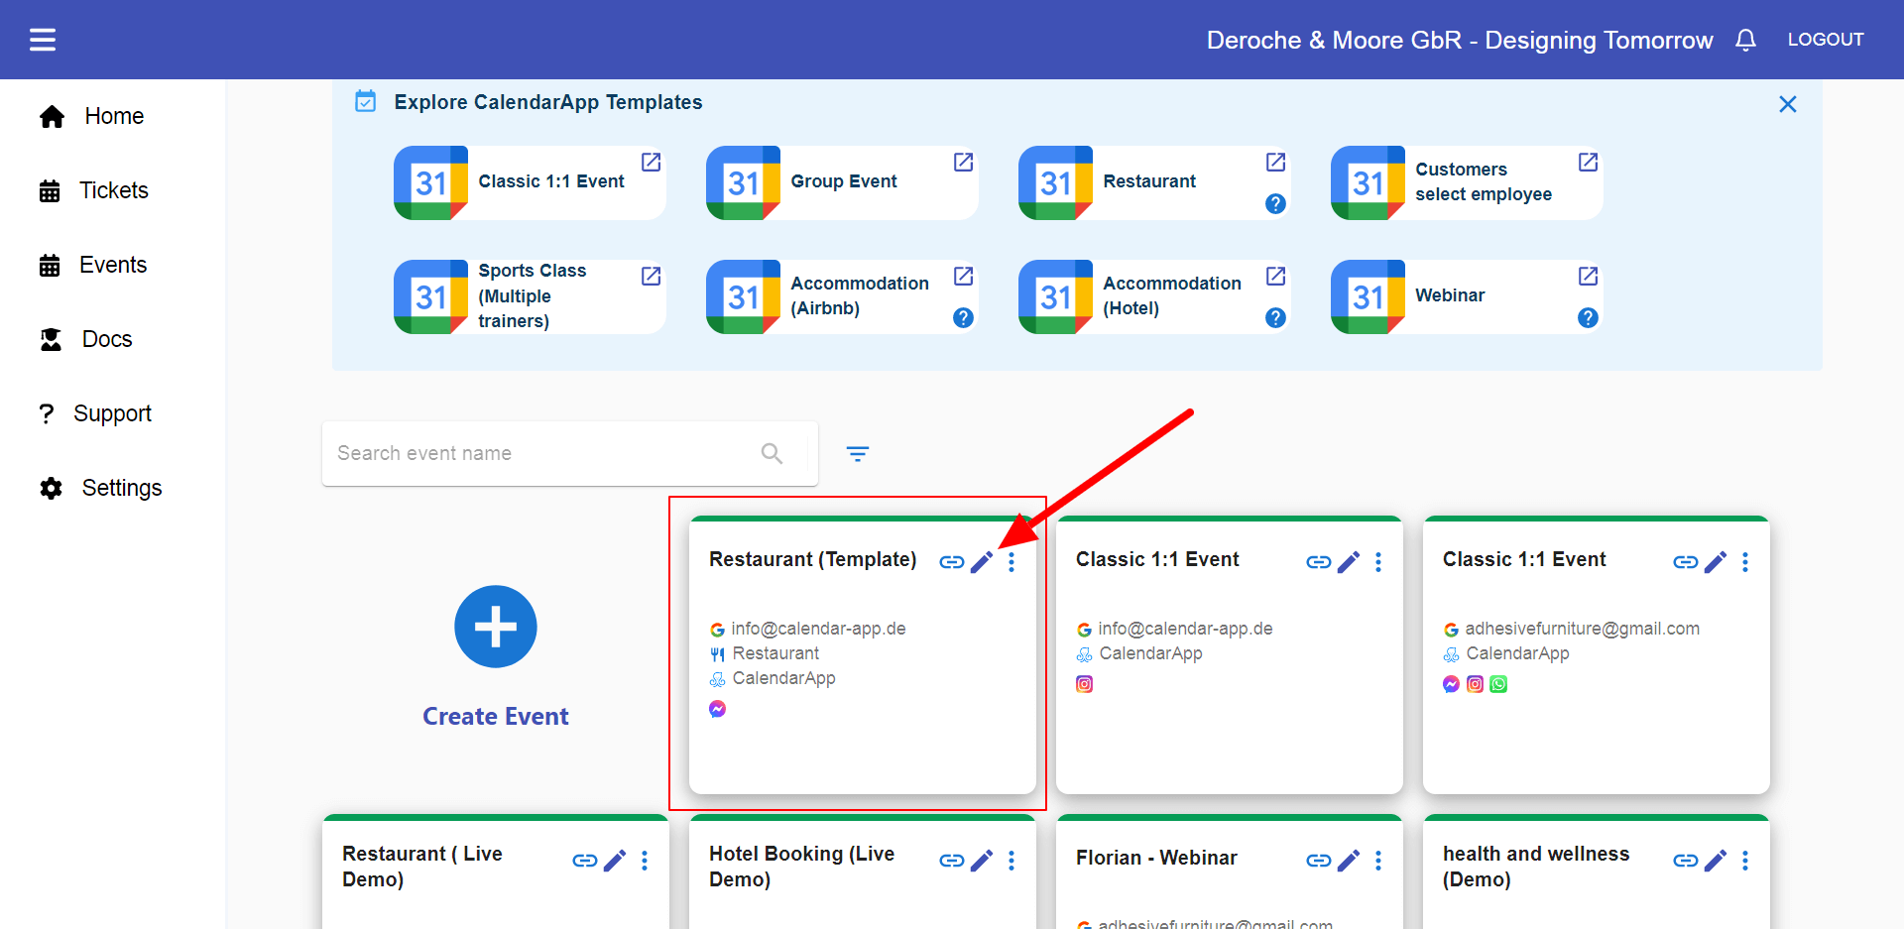
Task: Open the filter icon next to search
Action: click(x=858, y=454)
